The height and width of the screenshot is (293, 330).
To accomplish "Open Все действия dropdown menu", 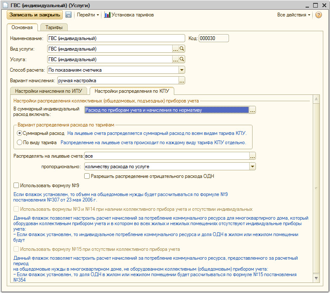I will pos(294,15).
